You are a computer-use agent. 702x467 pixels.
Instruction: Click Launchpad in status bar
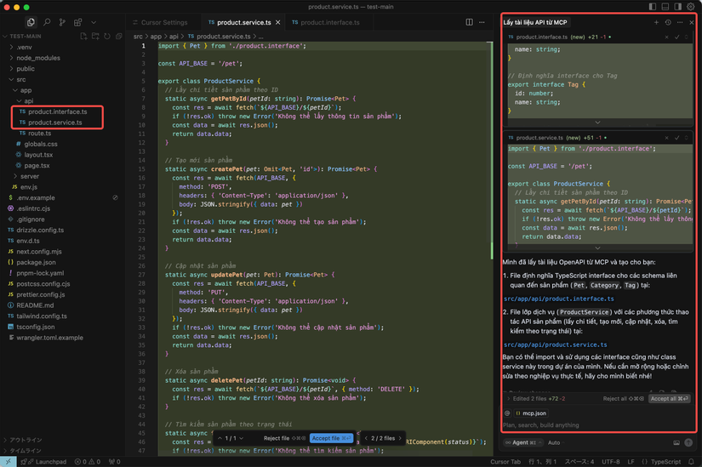click(x=43, y=462)
